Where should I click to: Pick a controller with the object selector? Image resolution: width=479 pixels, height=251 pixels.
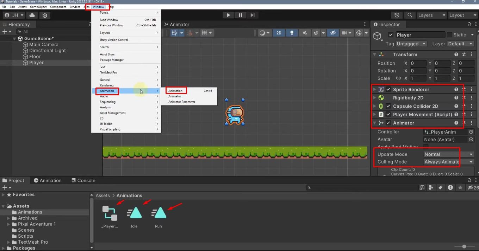pos(471,132)
